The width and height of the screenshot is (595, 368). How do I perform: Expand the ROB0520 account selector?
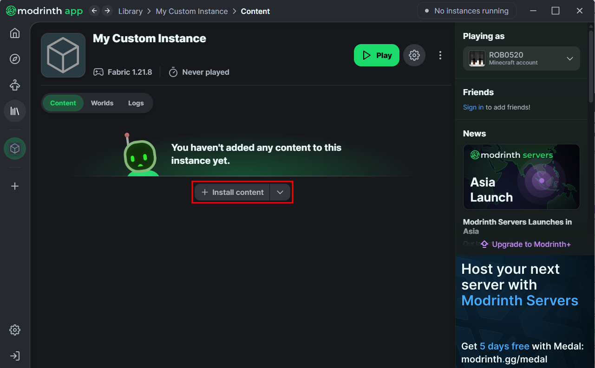click(x=522, y=58)
